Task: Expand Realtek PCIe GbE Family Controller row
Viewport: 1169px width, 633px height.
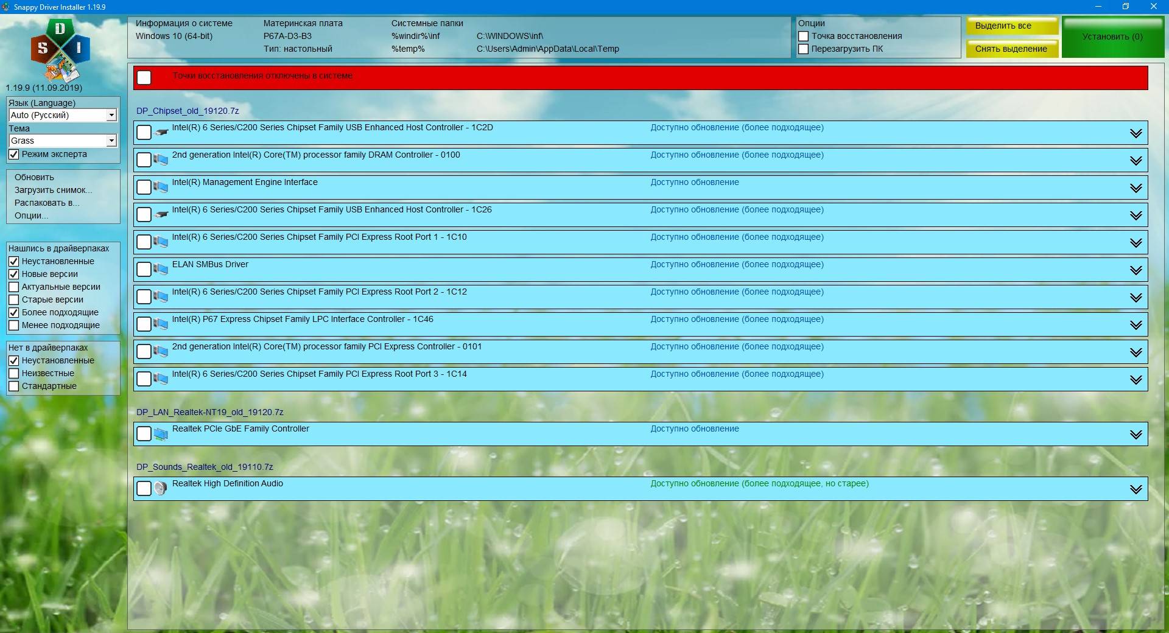Action: coord(1136,435)
